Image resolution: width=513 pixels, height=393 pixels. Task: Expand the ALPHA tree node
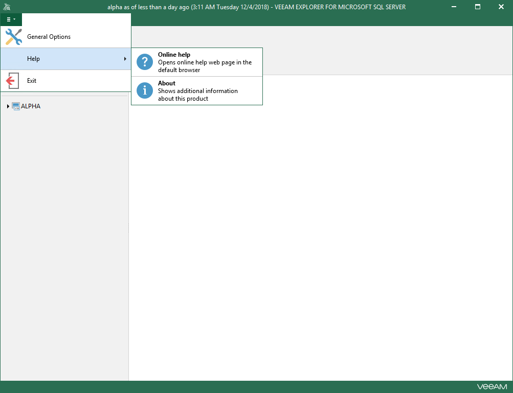click(x=8, y=106)
